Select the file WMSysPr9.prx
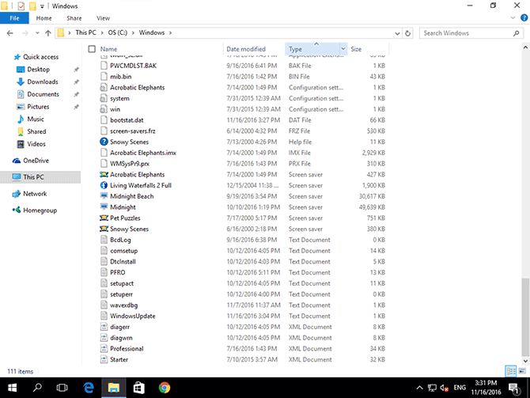The height and width of the screenshot is (398, 530). [x=130, y=164]
